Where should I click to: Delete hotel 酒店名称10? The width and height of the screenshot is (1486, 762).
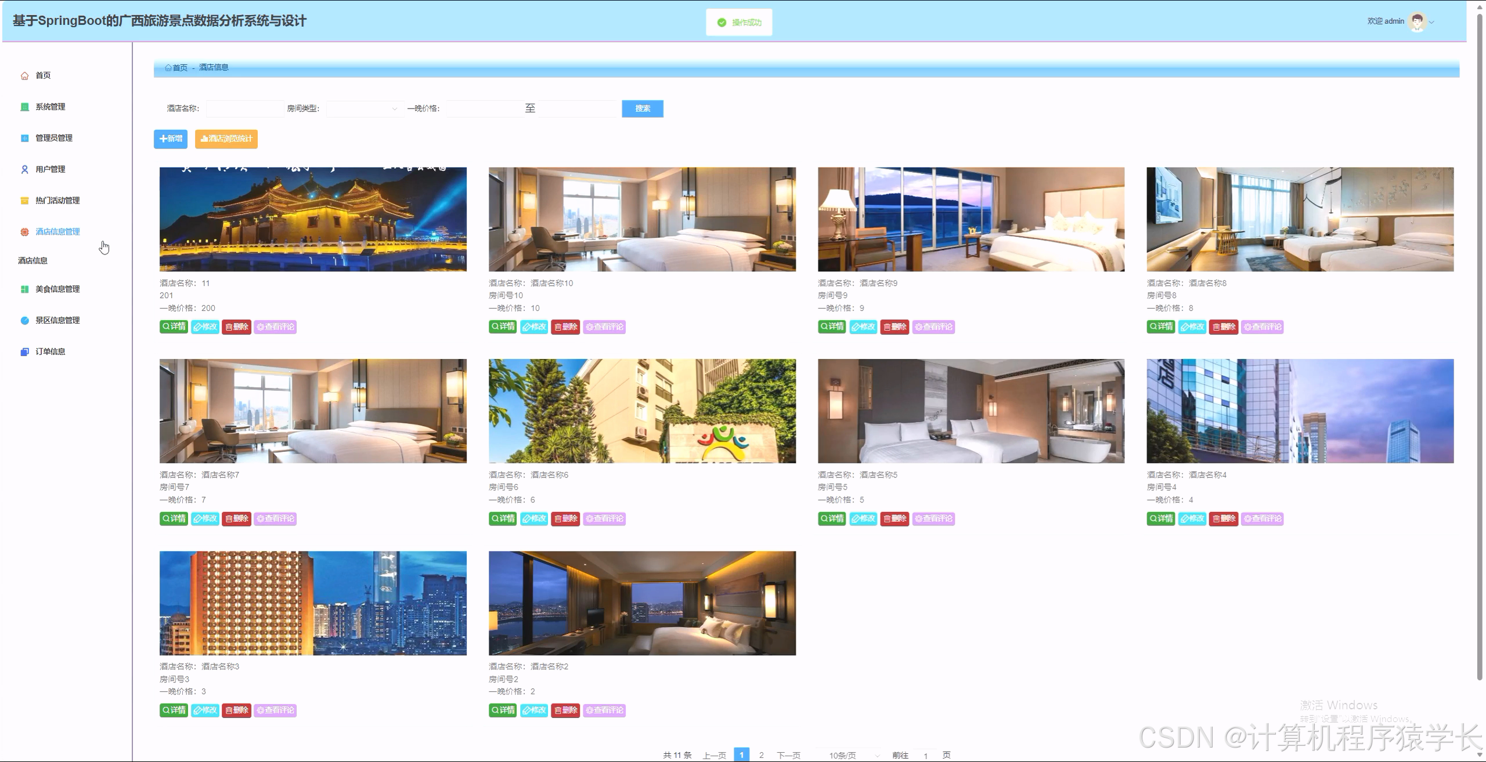pos(565,327)
